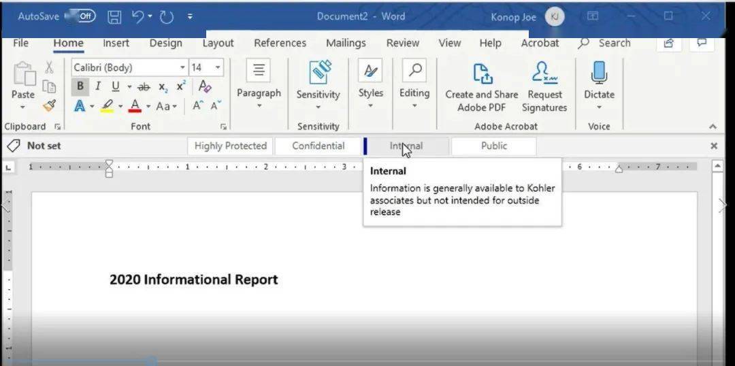Switch to the References tab
The image size is (735, 366).
point(280,43)
